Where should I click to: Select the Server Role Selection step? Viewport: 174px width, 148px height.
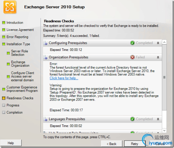20,53
